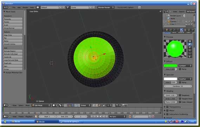Click the Subdivide button
Image resolution: width=200 pixels, height=127 pixels.
pyautogui.click(x=13, y=57)
